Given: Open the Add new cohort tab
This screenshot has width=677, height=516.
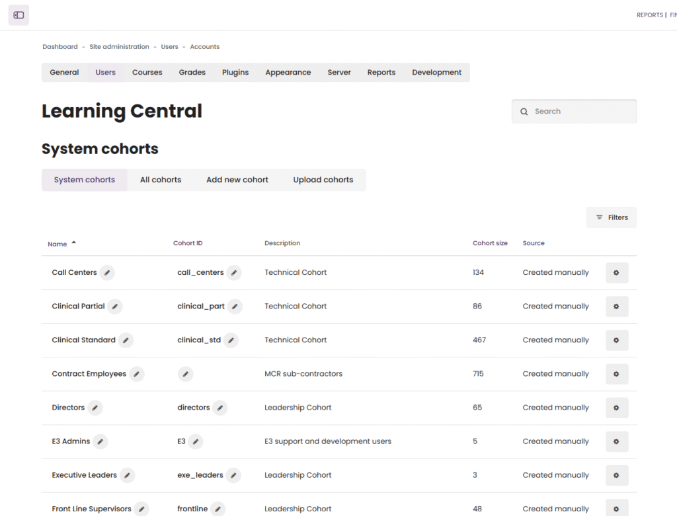Looking at the screenshot, I should tap(237, 180).
